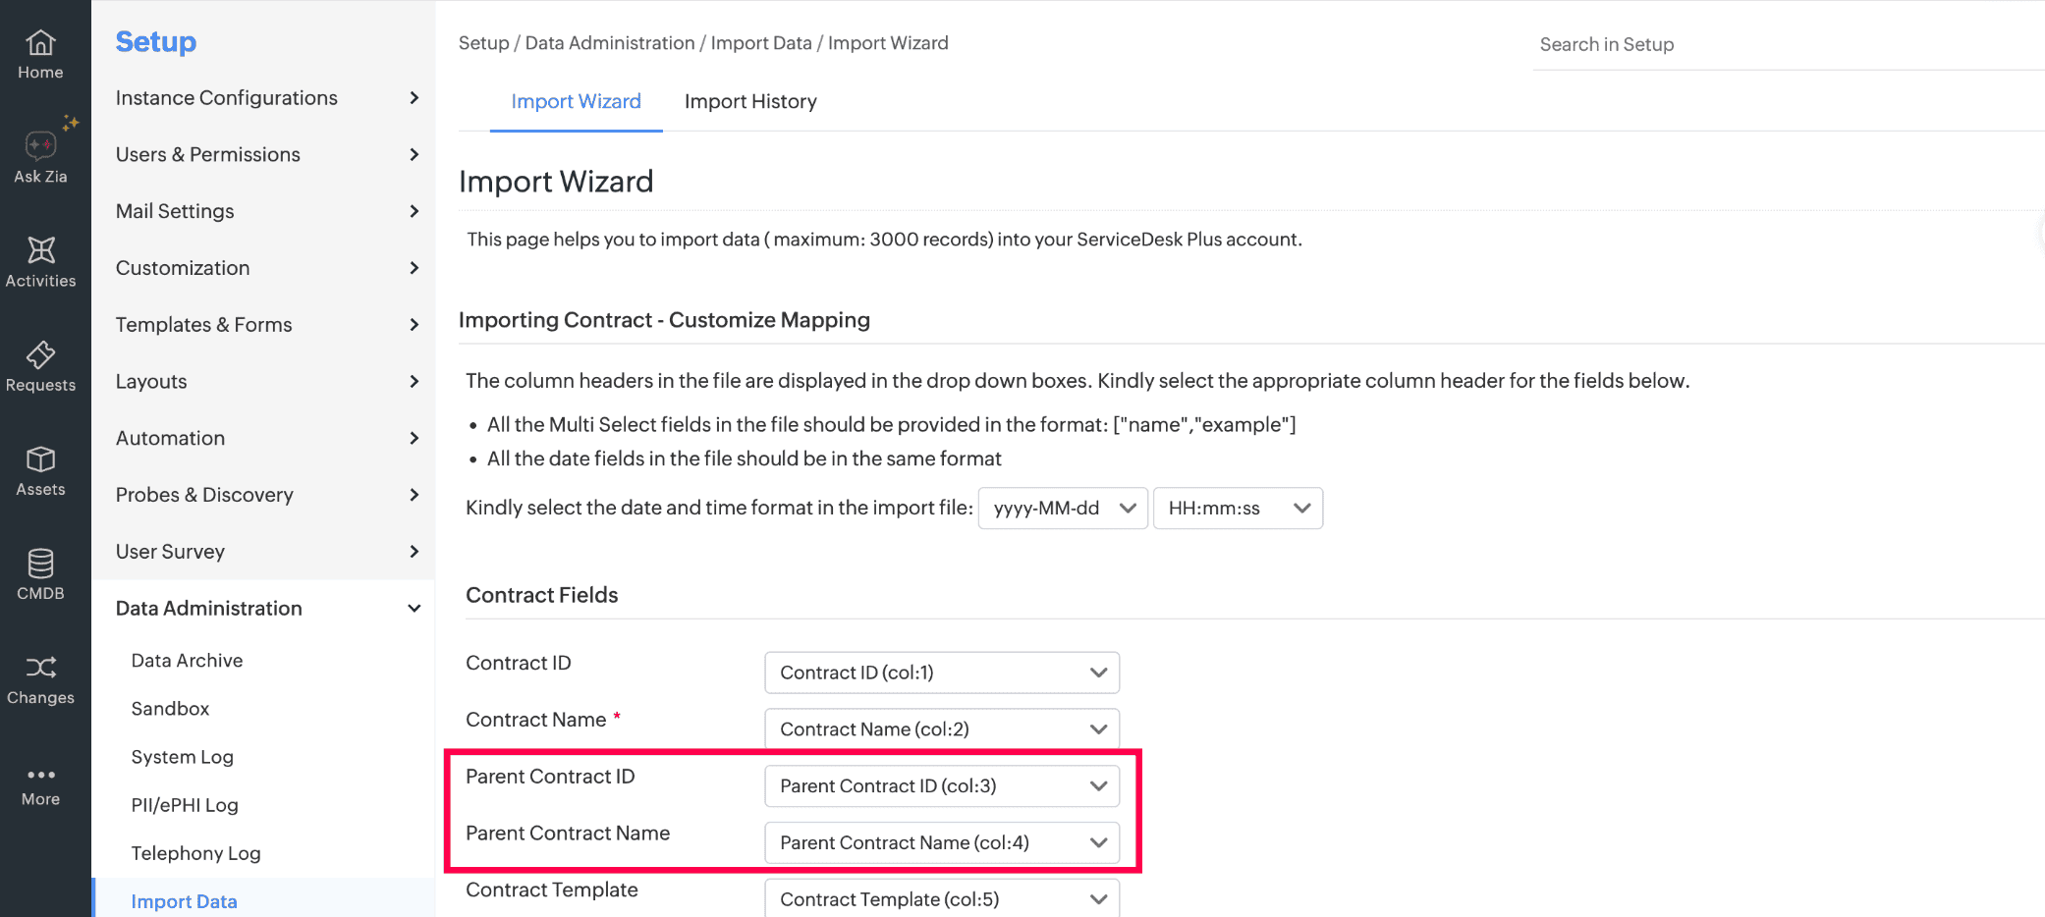Open the Ask Zia assistant icon
2045x917 pixels.
[x=40, y=146]
